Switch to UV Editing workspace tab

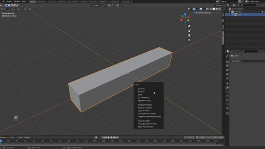pos(61,2)
